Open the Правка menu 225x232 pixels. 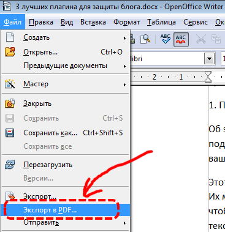41,22
